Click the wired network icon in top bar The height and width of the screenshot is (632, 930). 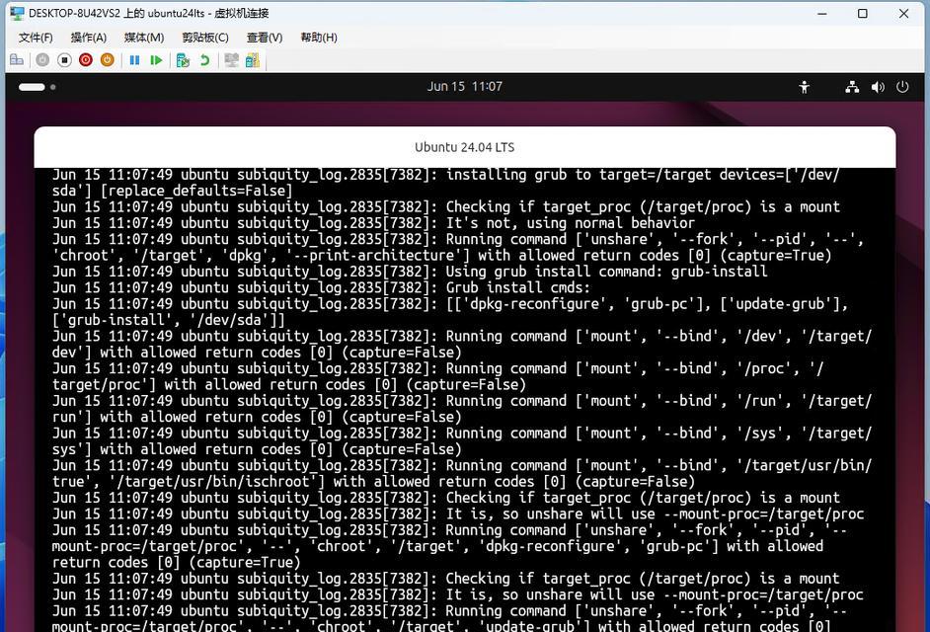coord(852,87)
